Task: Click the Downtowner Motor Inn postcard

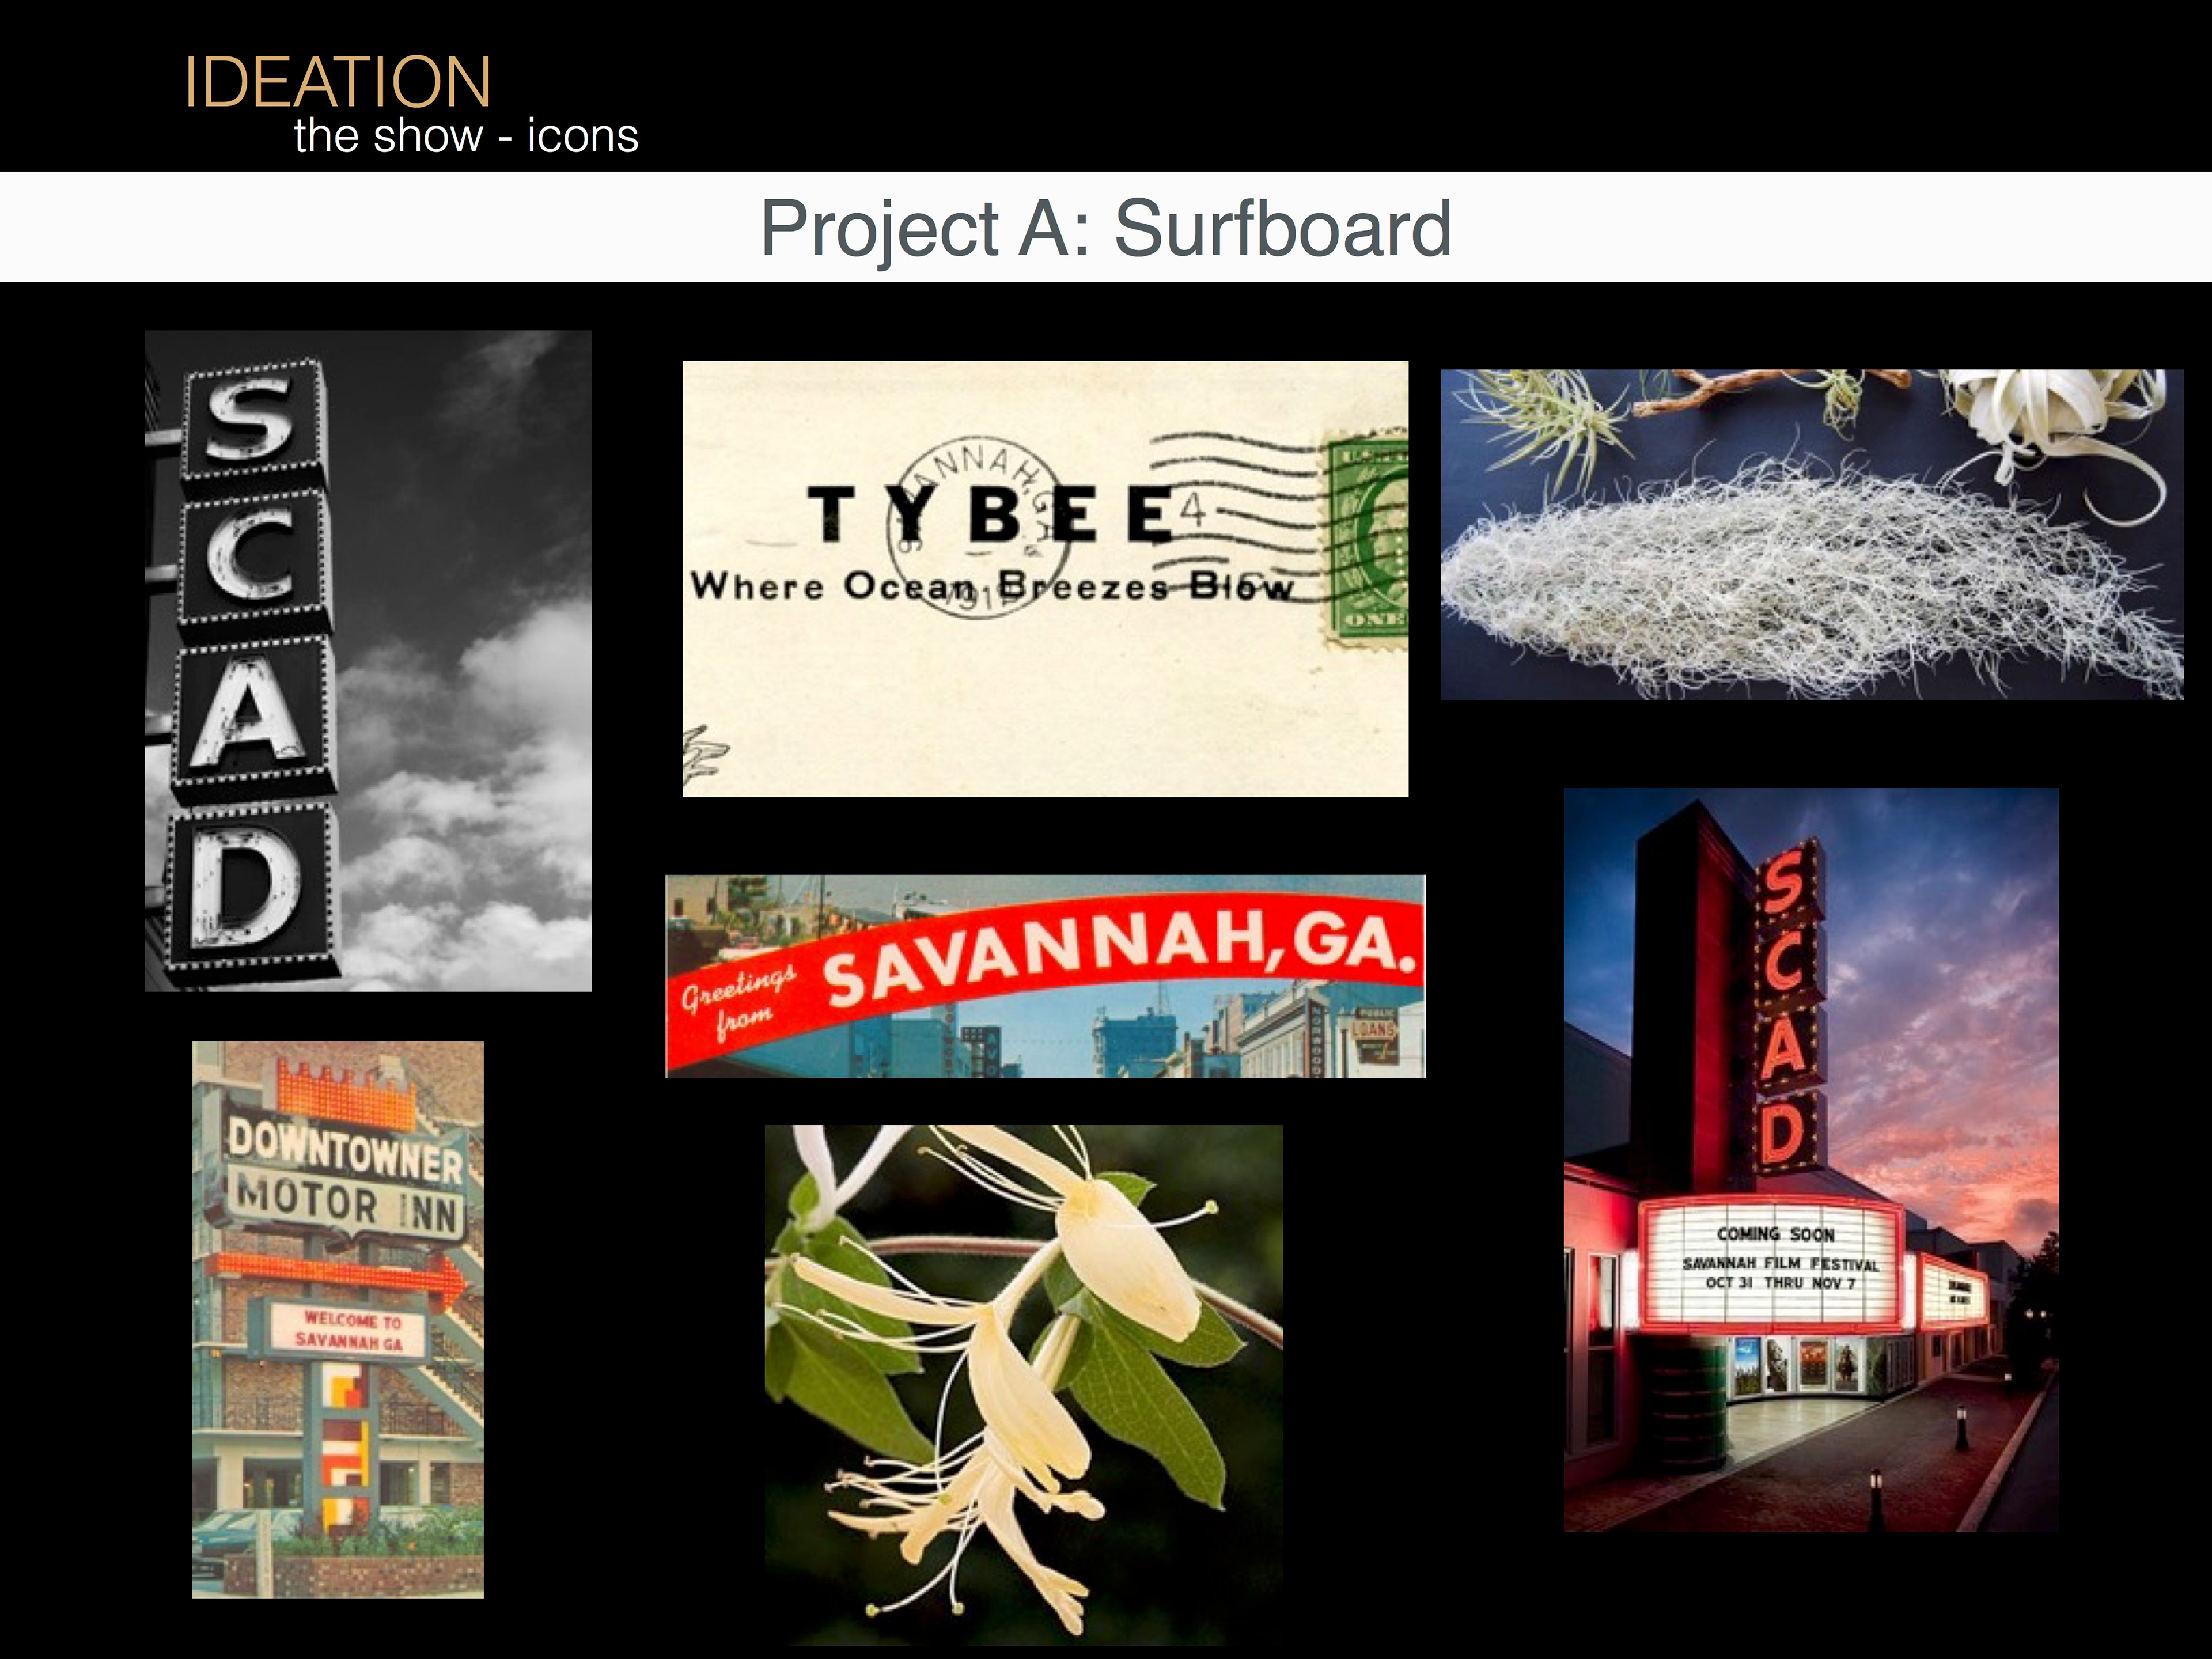Action: [338, 1319]
